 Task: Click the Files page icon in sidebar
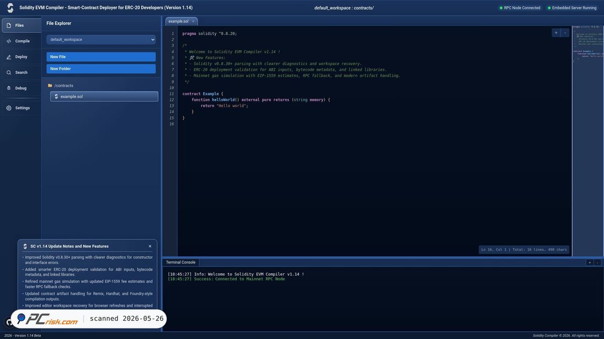click(x=9, y=25)
